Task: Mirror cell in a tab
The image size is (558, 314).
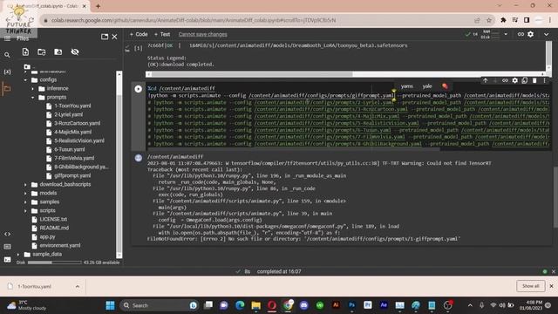Action: click(x=525, y=81)
